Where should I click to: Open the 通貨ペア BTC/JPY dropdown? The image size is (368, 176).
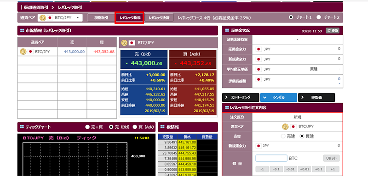[60, 17]
